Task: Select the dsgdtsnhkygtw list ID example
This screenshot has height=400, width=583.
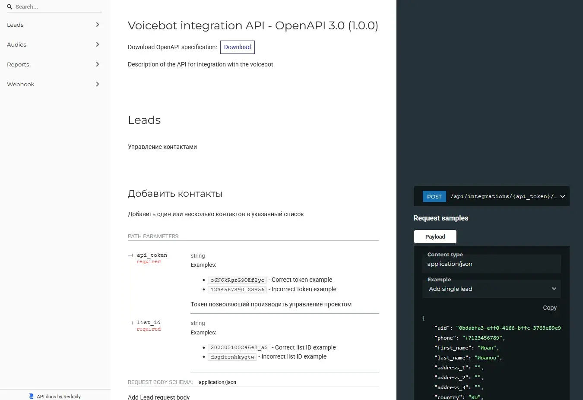Action: pos(232,357)
